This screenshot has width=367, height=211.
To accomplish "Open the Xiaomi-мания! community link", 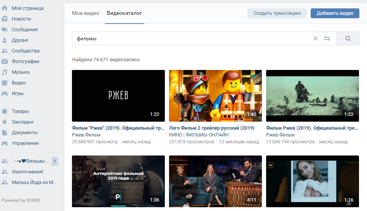I will click(27, 171).
